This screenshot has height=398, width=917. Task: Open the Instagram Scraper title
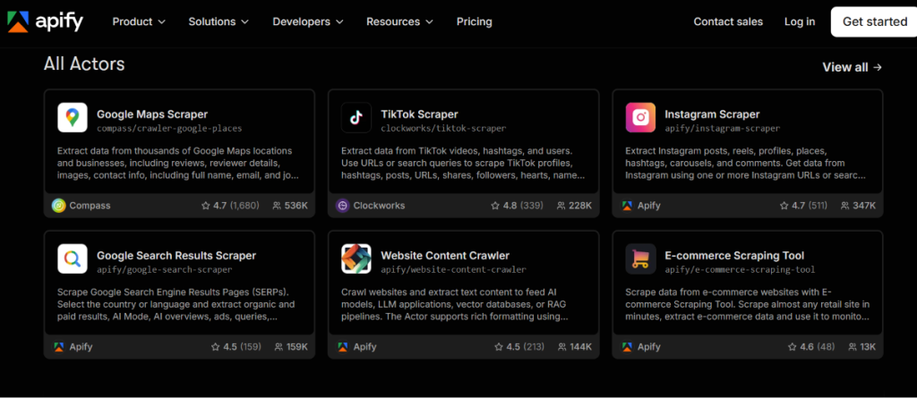click(712, 114)
